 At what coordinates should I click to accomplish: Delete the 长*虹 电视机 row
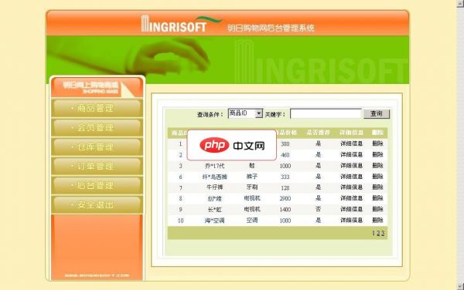tap(377, 210)
